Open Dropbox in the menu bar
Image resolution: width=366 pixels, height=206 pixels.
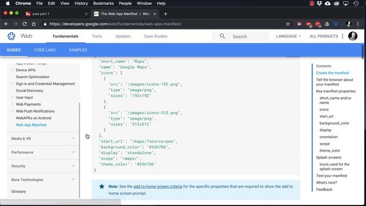point(319,3)
